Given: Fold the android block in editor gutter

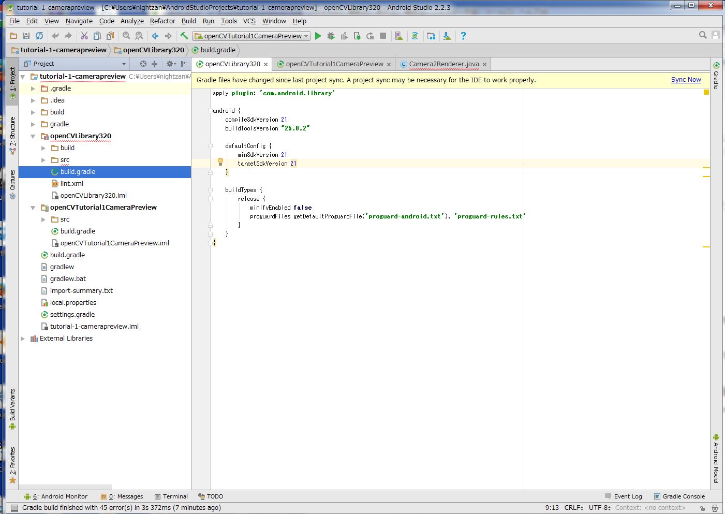Looking at the screenshot, I should coord(210,111).
